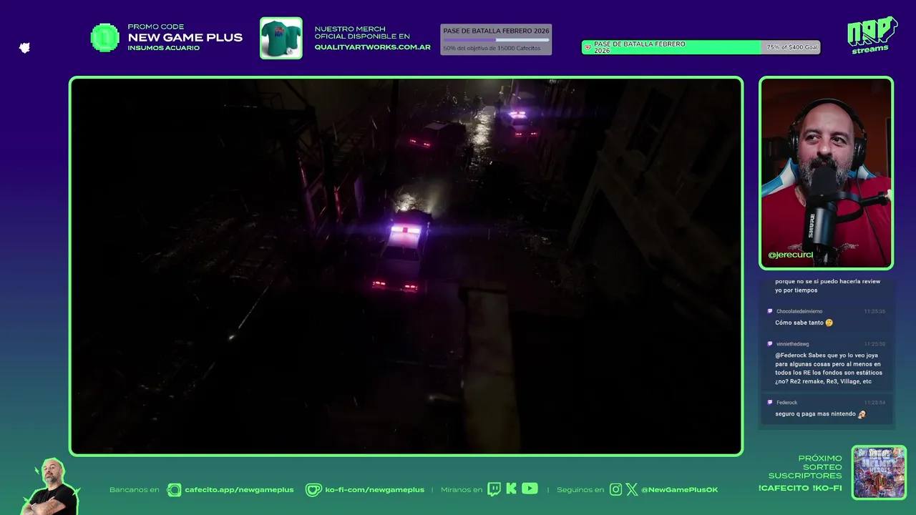Click the Kick icon in the footer

click(x=511, y=489)
